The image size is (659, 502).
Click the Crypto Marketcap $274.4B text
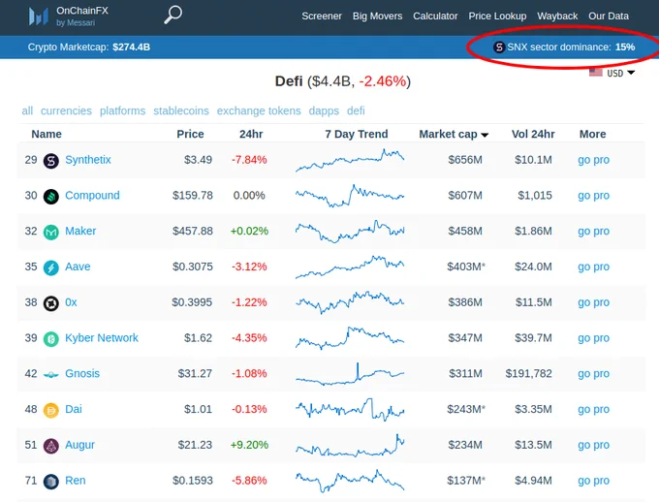(x=89, y=47)
